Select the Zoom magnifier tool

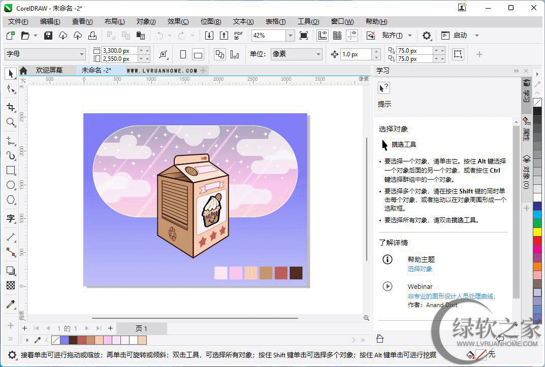[10, 122]
